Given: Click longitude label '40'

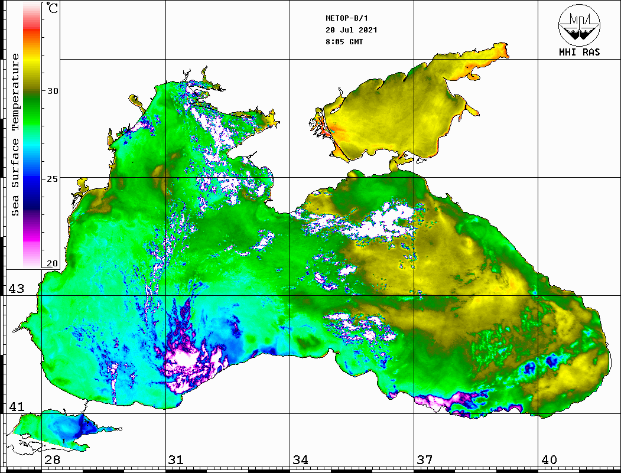Looking at the screenshot, I should [549, 460].
